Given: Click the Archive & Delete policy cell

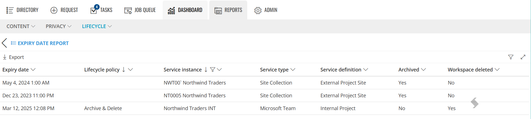Looking at the screenshot, I should 103,108.
